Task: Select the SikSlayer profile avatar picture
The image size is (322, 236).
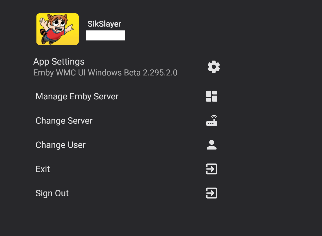Action: click(x=57, y=29)
